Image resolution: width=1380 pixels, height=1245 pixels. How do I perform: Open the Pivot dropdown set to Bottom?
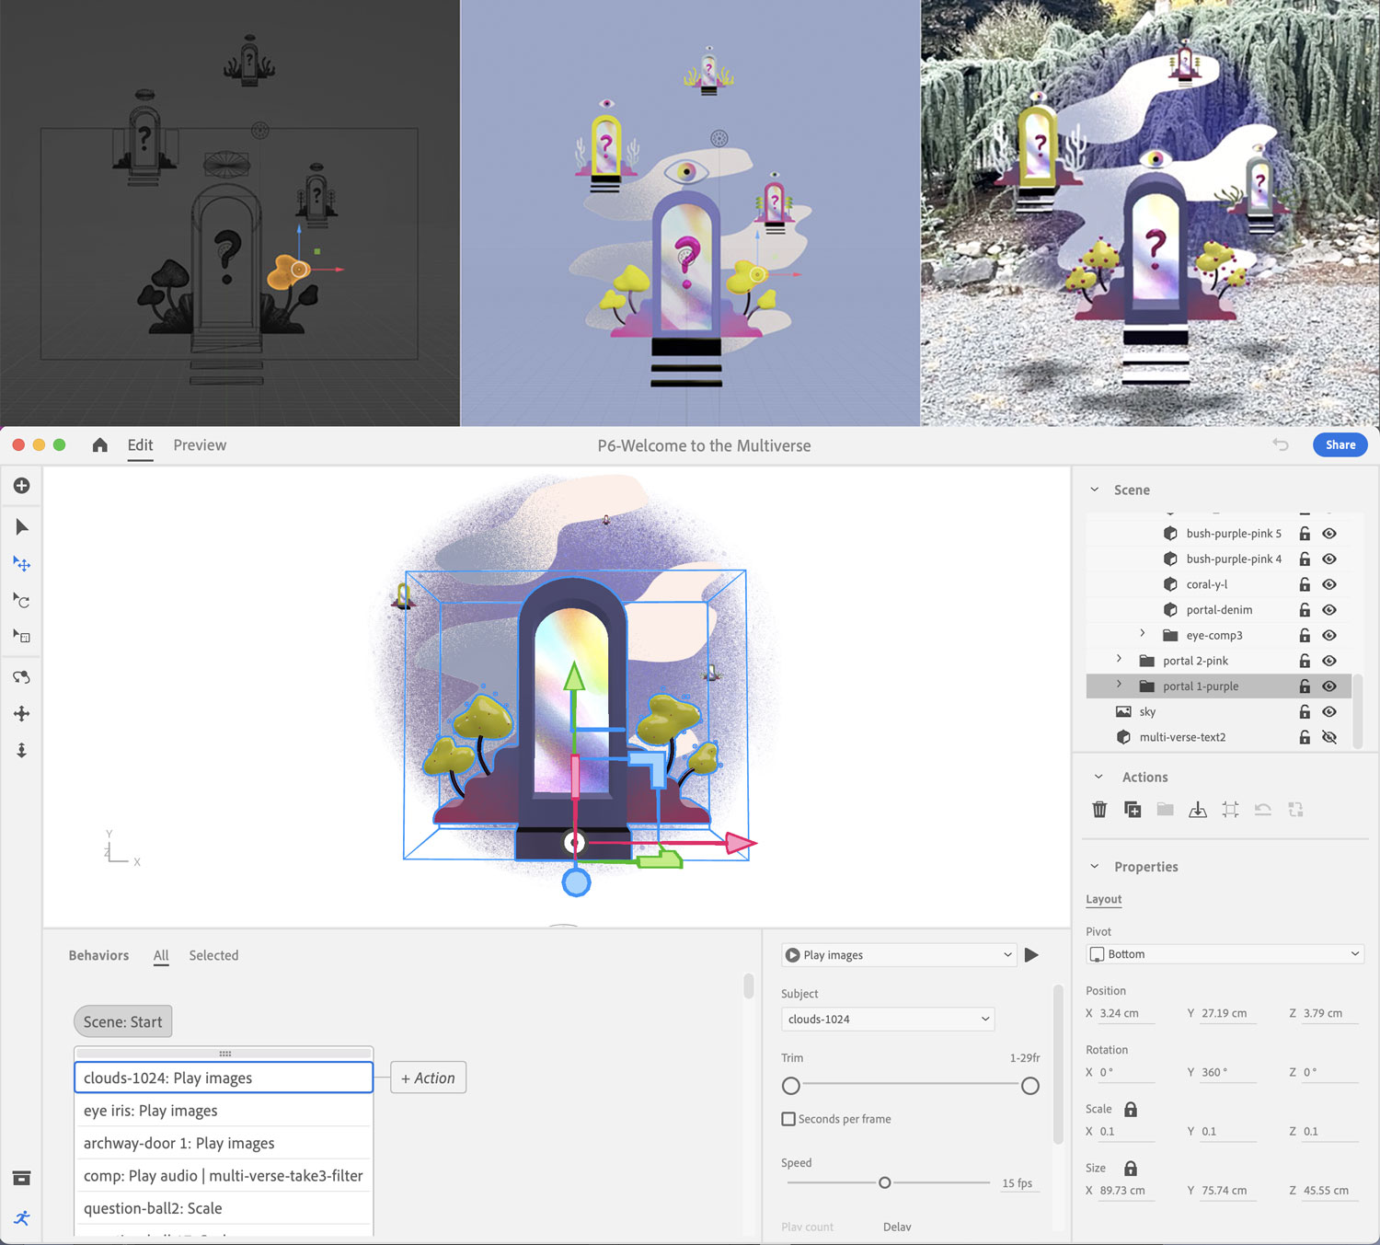(1224, 954)
